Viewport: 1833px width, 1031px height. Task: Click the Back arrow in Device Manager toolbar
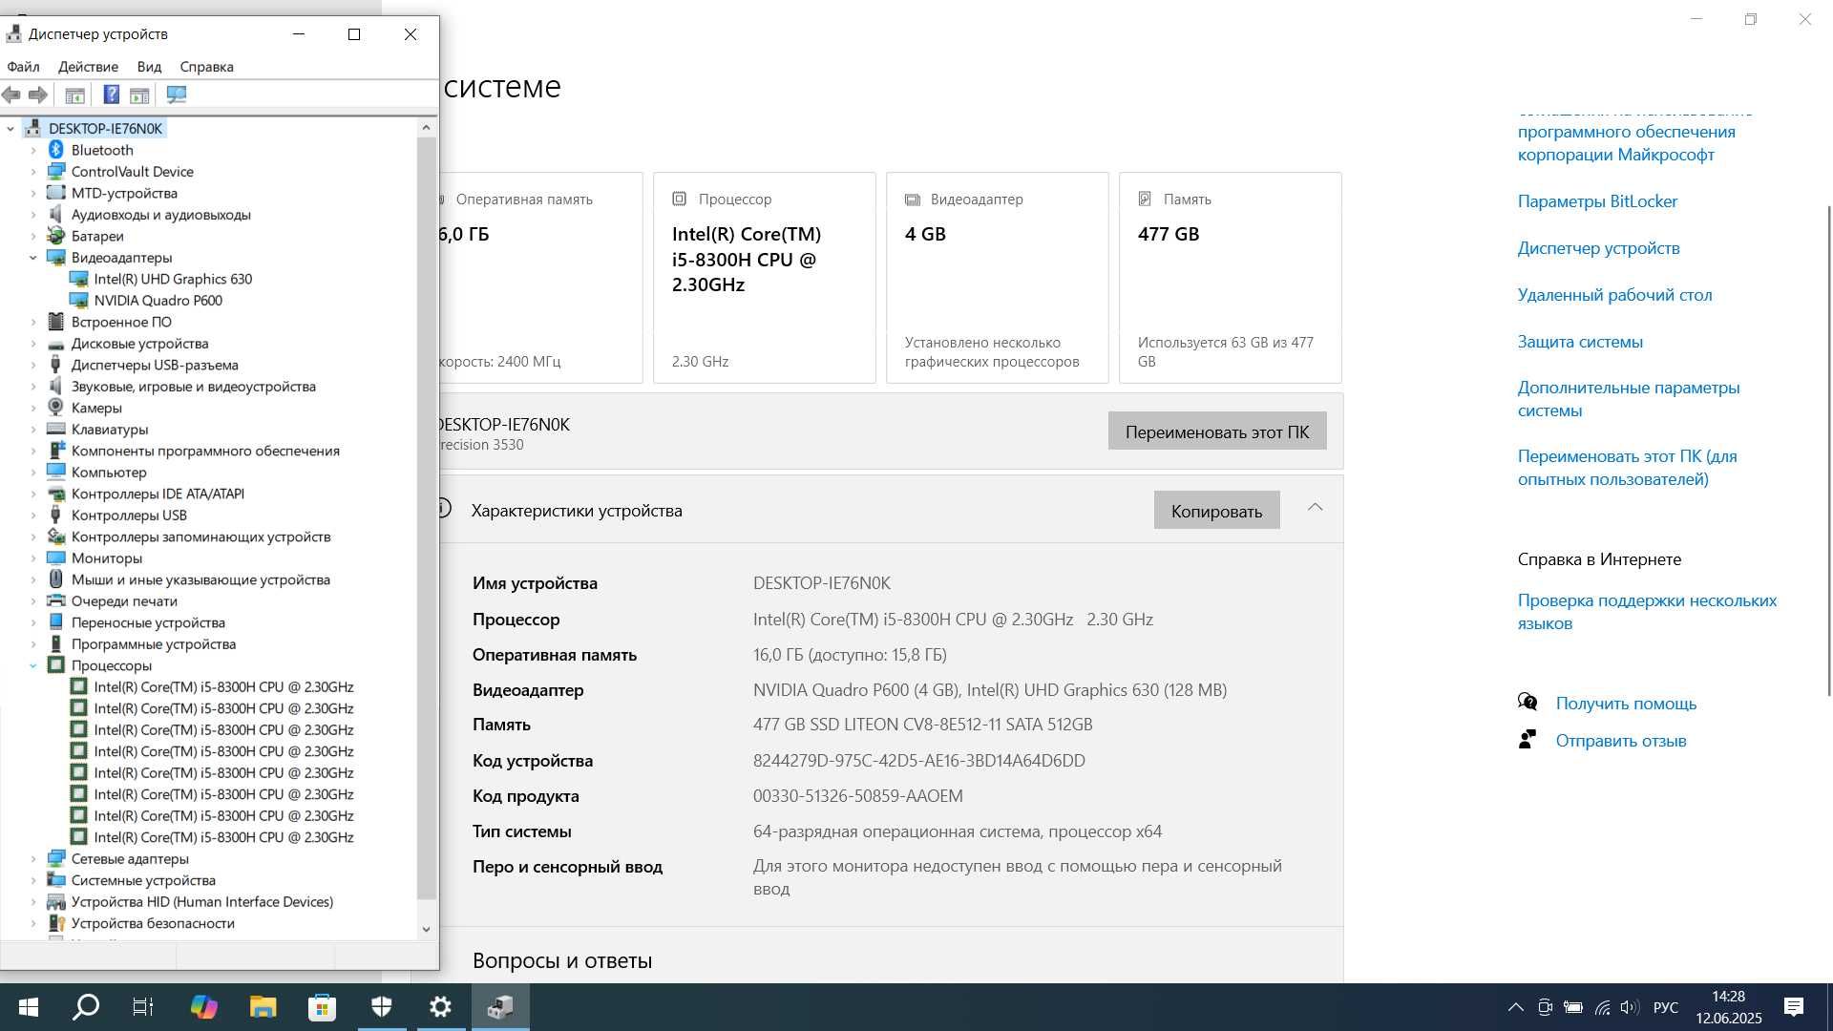pyautogui.click(x=11, y=95)
